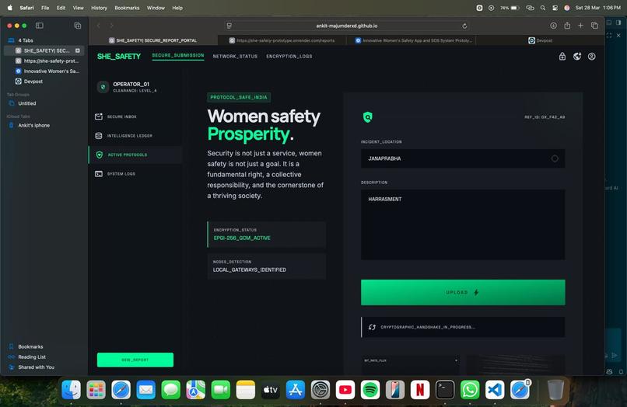Toggle Safari's sidebar with the sidebar icon
This screenshot has width=627, height=407.
coord(40,26)
